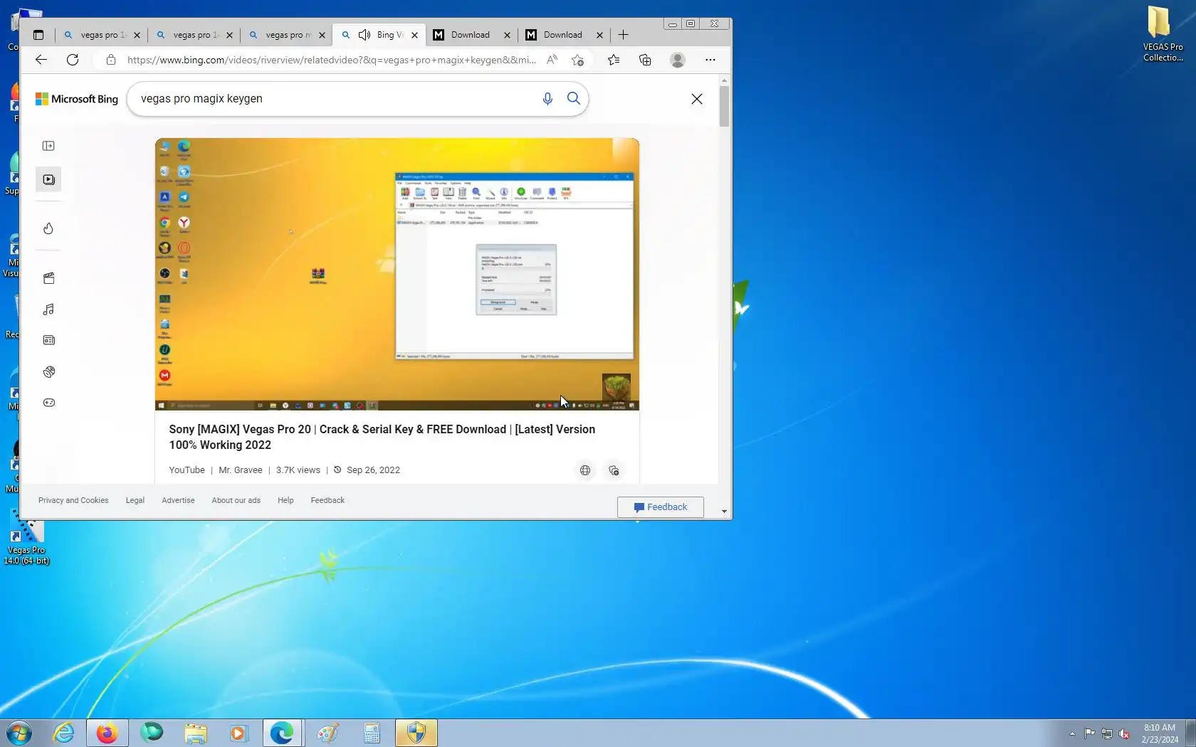Image resolution: width=1196 pixels, height=747 pixels.
Task: Open the Sports category in sidebar
Action: point(48,371)
